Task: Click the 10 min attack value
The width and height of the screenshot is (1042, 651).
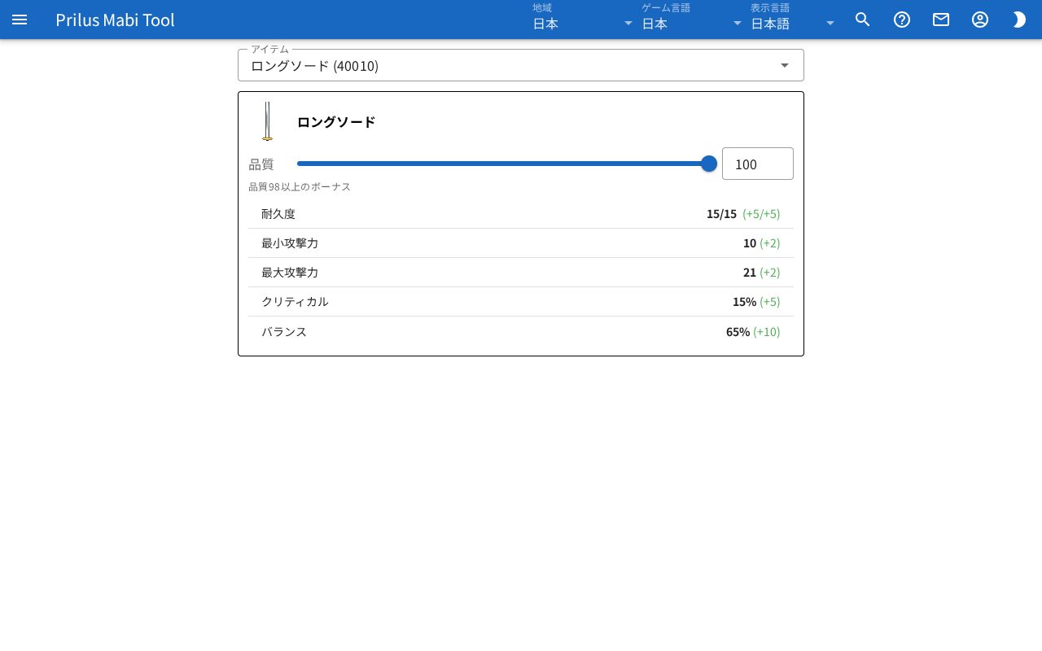Action: [750, 243]
